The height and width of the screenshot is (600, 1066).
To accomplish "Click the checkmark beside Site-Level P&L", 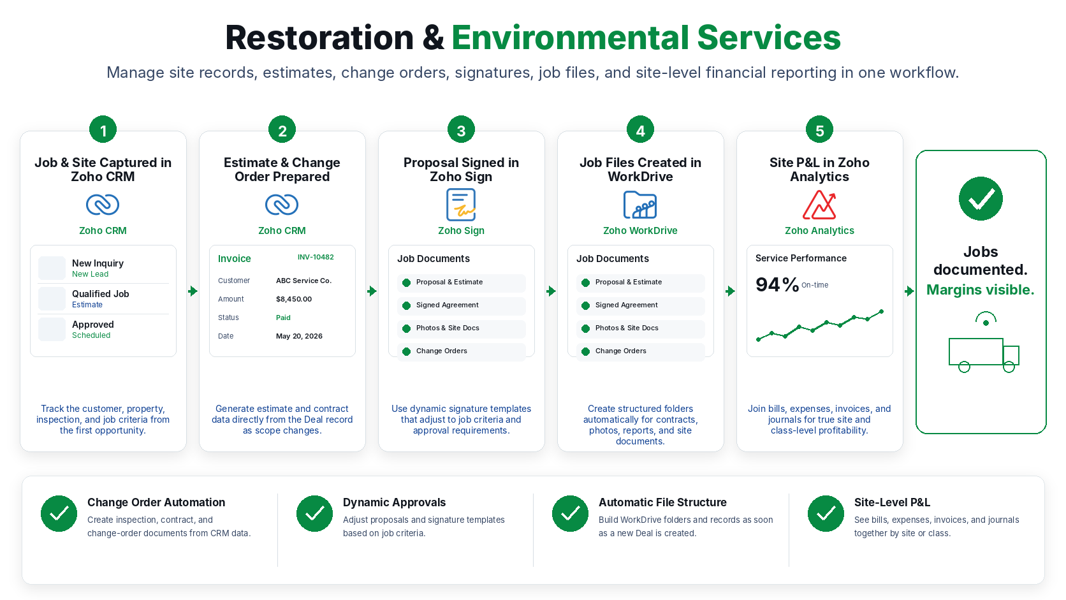I will point(826,513).
